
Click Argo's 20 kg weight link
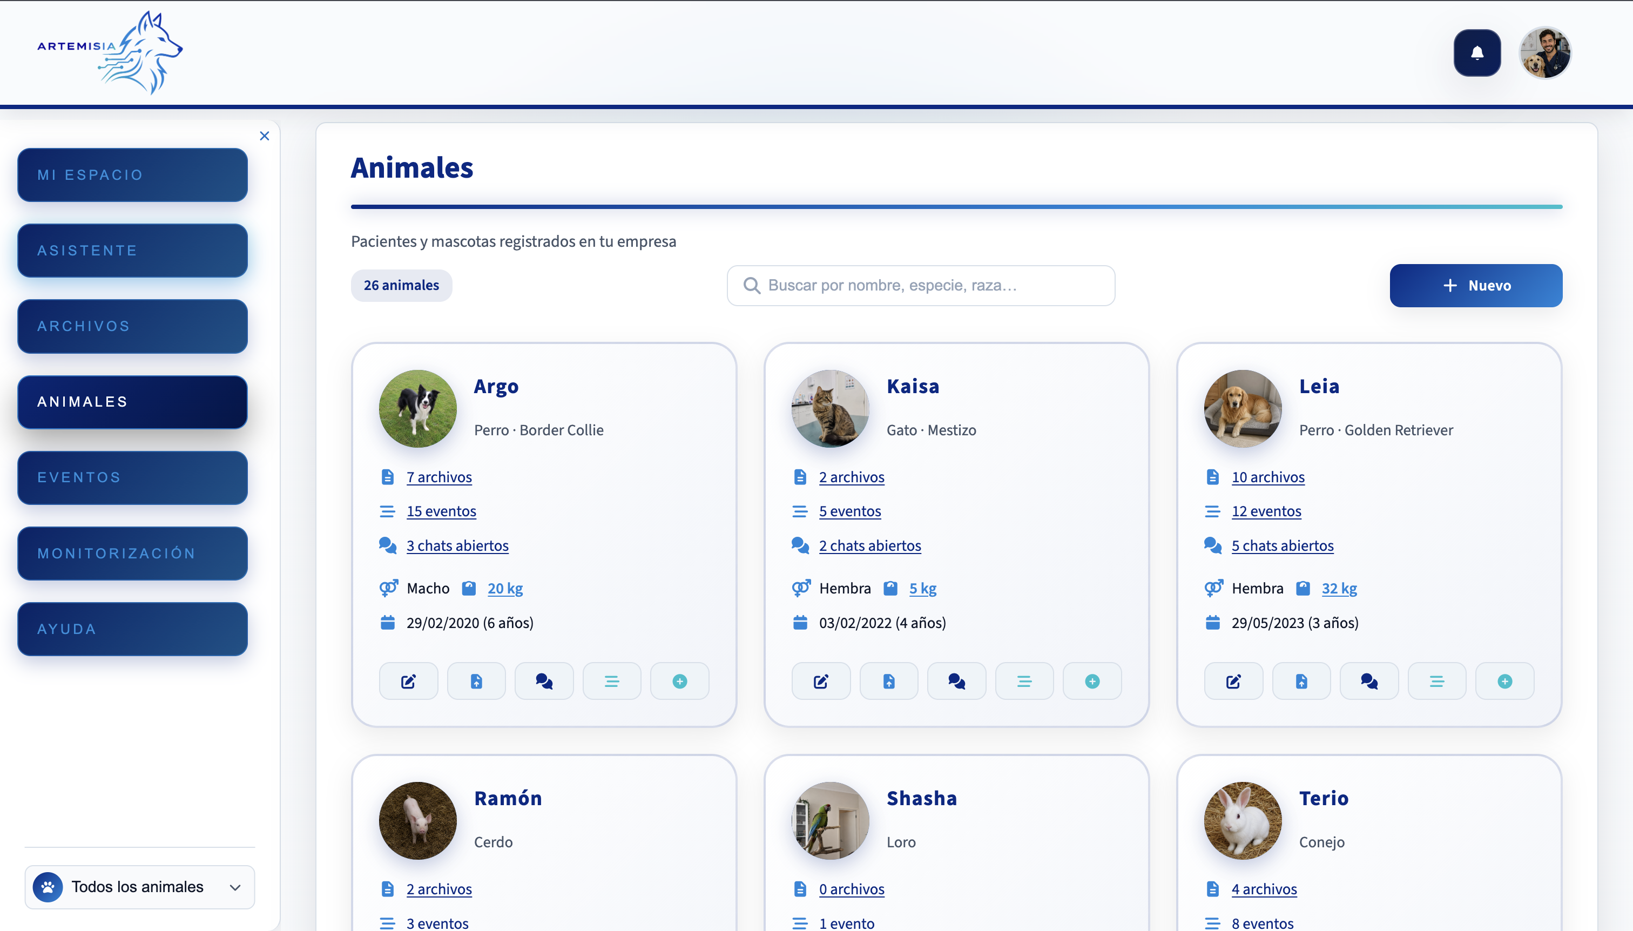[x=505, y=589]
